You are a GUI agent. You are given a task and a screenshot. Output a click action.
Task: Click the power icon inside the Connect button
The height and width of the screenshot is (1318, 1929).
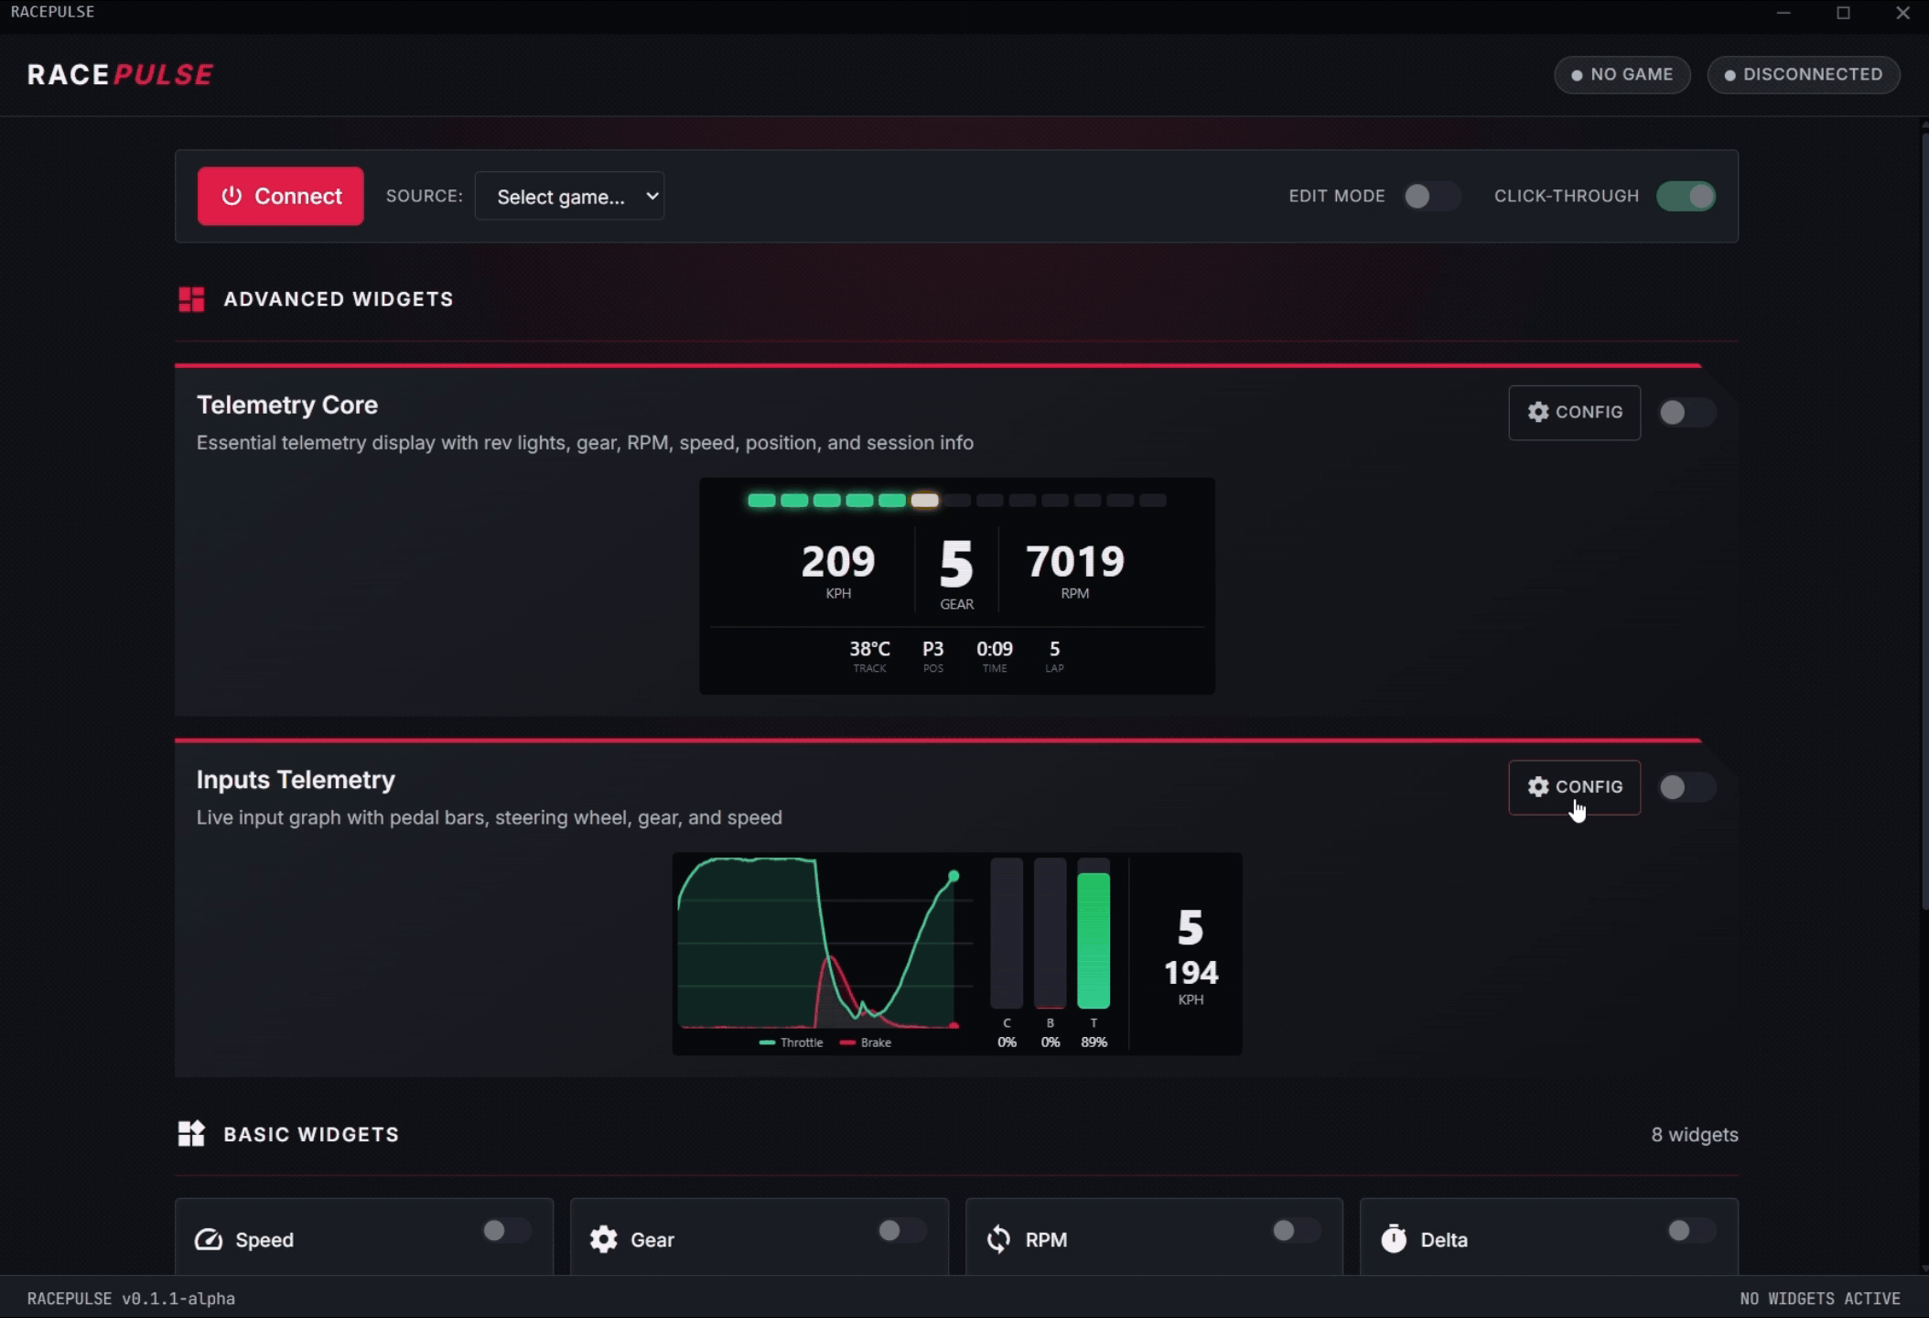(x=232, y=196)
